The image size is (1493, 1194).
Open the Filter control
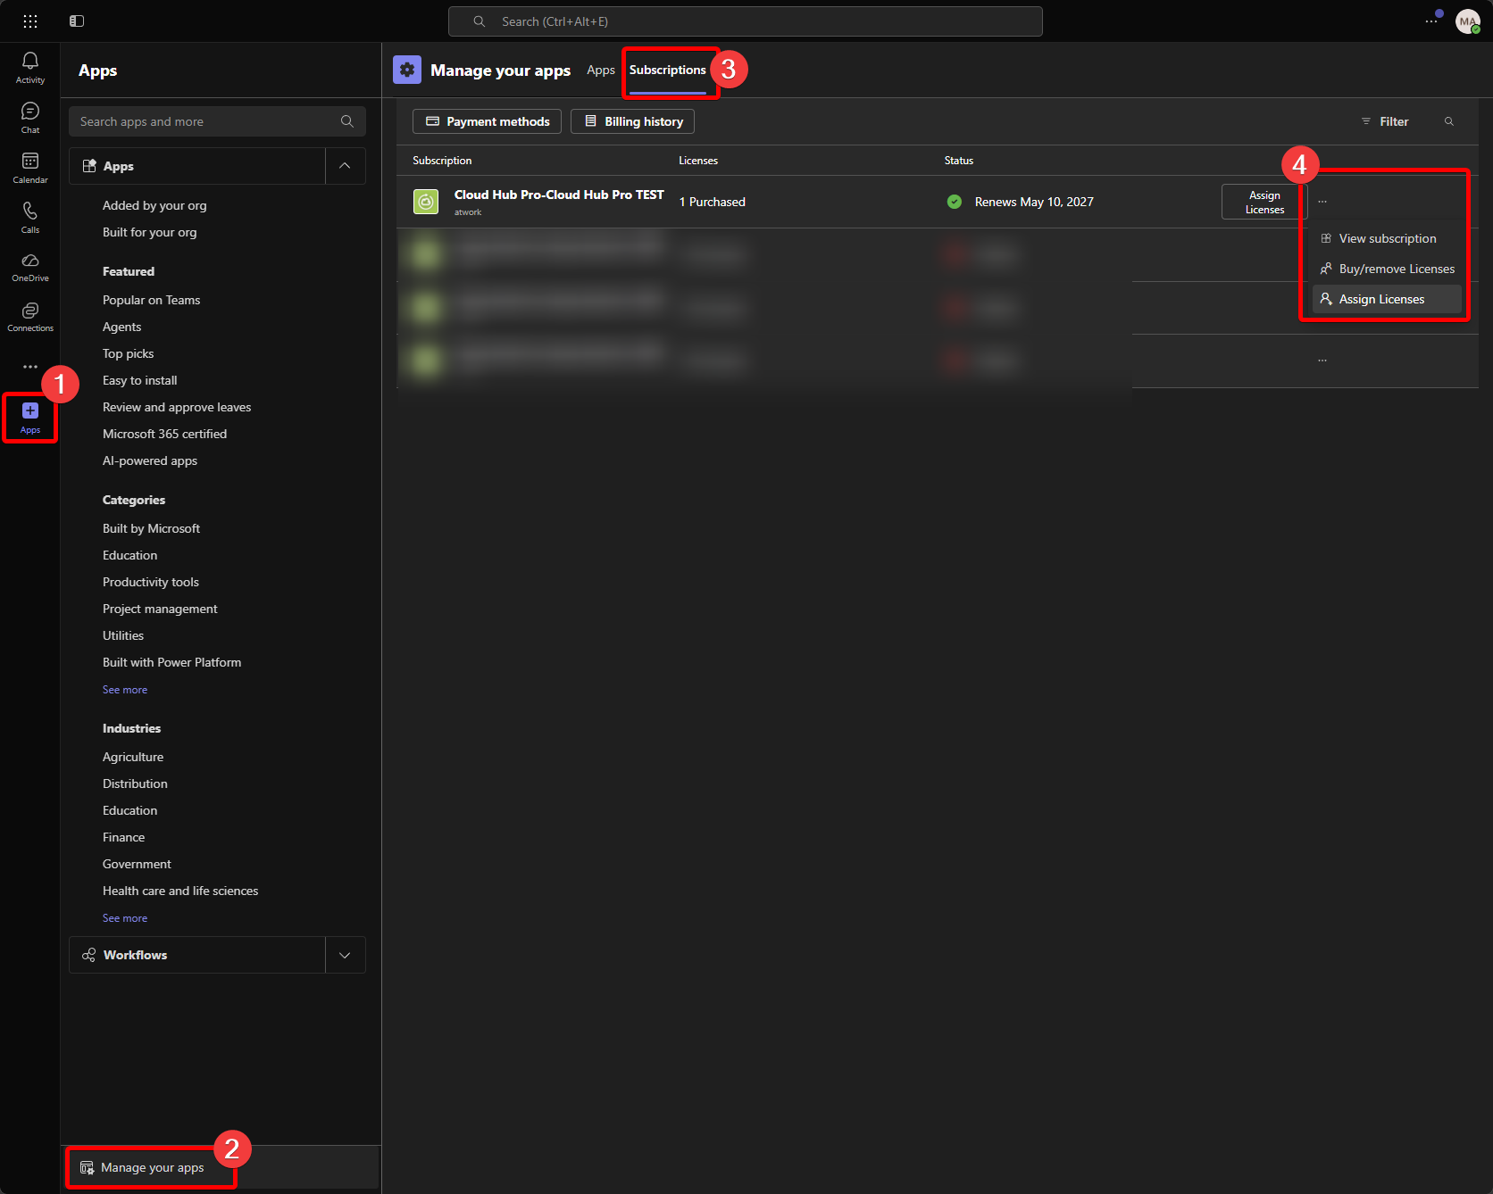click(x=1385, y=121)
